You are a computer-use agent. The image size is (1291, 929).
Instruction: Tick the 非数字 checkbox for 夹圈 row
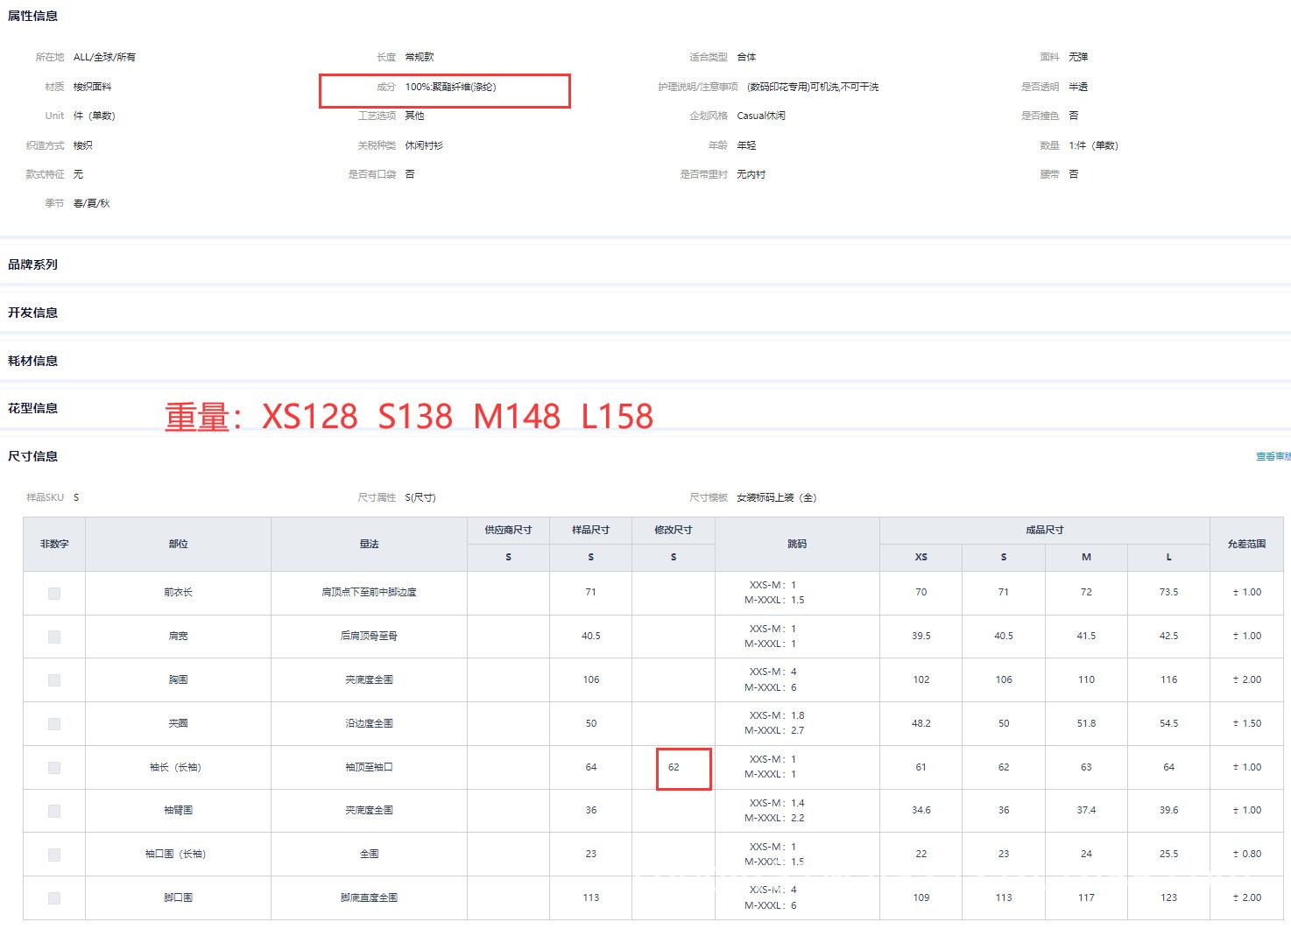pyautogui.click(x=54, y=724)
